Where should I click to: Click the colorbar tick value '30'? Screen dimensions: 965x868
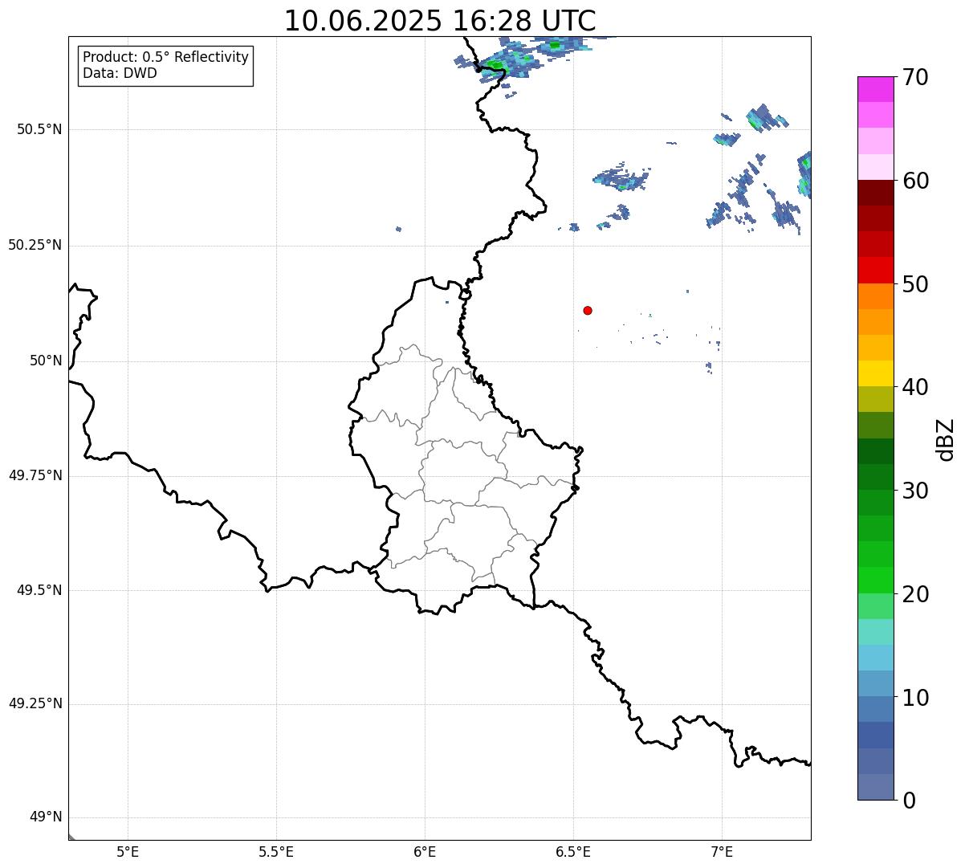click(915, 491)
